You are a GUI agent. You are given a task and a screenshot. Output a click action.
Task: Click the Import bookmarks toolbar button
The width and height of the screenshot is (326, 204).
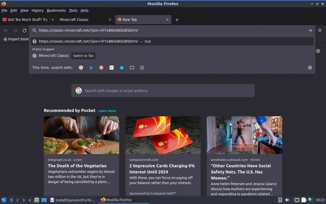[16, 39]
